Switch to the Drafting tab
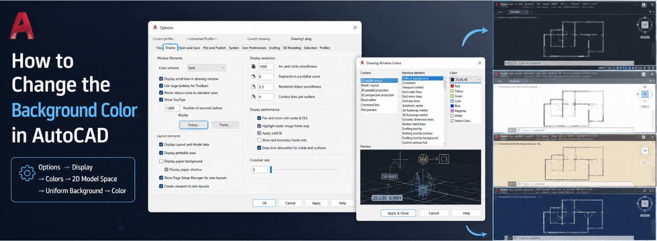The image size is (657, 241). (x=274, y=48)
